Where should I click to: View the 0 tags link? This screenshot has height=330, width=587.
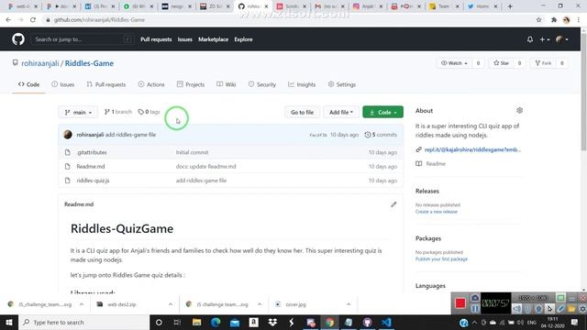click(x=149, y=112)
